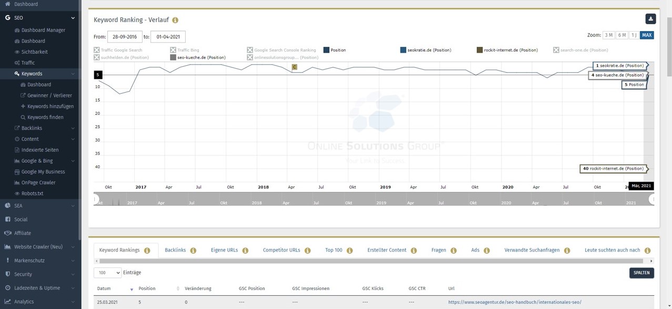Viewport: 672px width, 309px height.
Task: Set chart zoom to 3 M
Action: 609,35
